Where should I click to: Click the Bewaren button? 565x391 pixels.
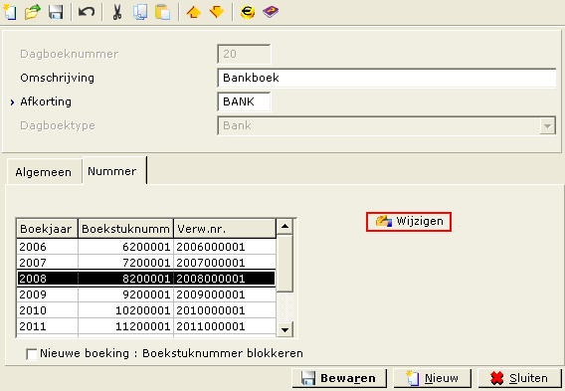tap(339, 378)
